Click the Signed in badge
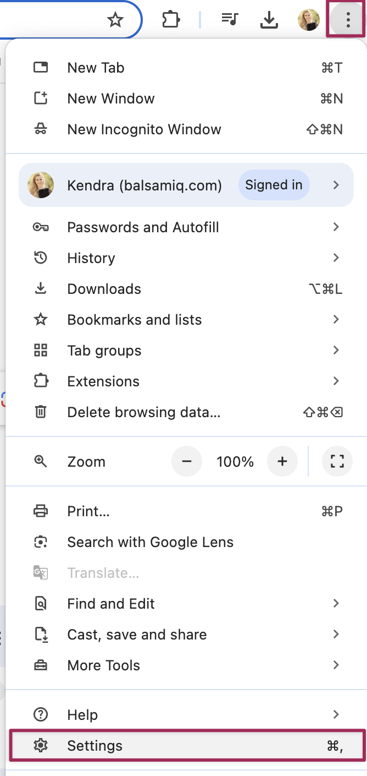Screen dimensions: 367x776 coord(274,185)
